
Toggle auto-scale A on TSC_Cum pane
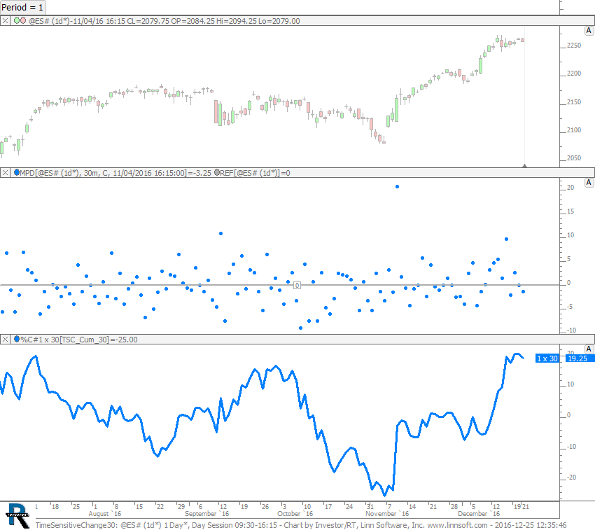click(x=589, y=349)
